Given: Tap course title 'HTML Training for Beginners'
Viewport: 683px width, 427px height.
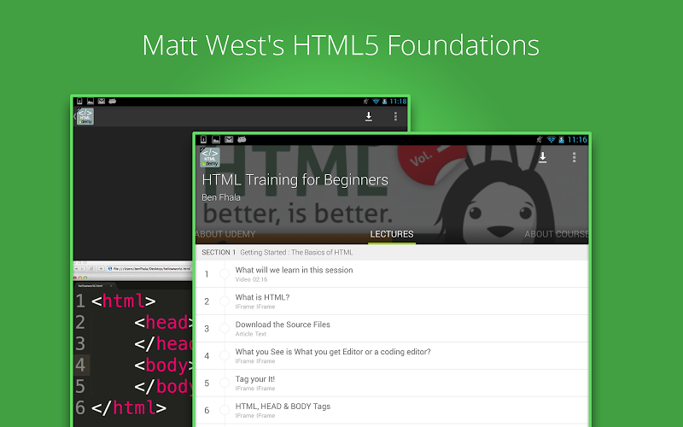Looking at the screenshot, I should pyautogui.click(x=295, y=180).
